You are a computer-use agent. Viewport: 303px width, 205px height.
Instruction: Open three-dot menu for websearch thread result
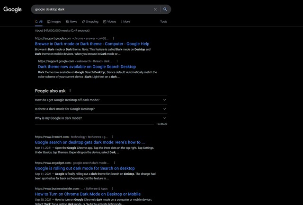tap(117, 61)
